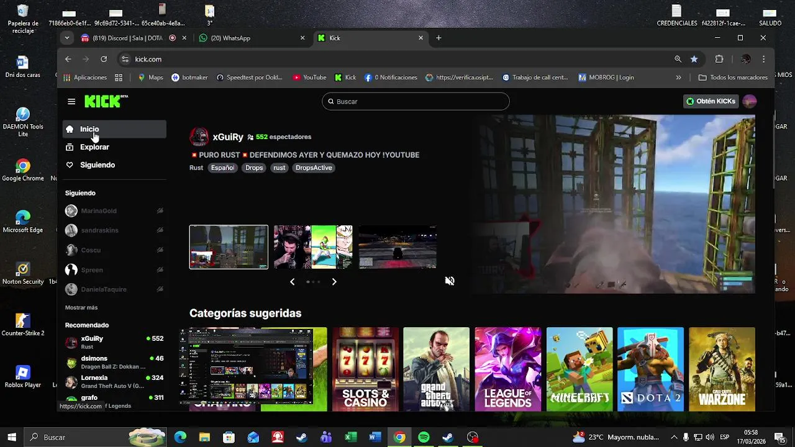Open YouTube bookmark
Image resolution: width=795 pixels, height=447 pixels.
click(x=309, y=78)
